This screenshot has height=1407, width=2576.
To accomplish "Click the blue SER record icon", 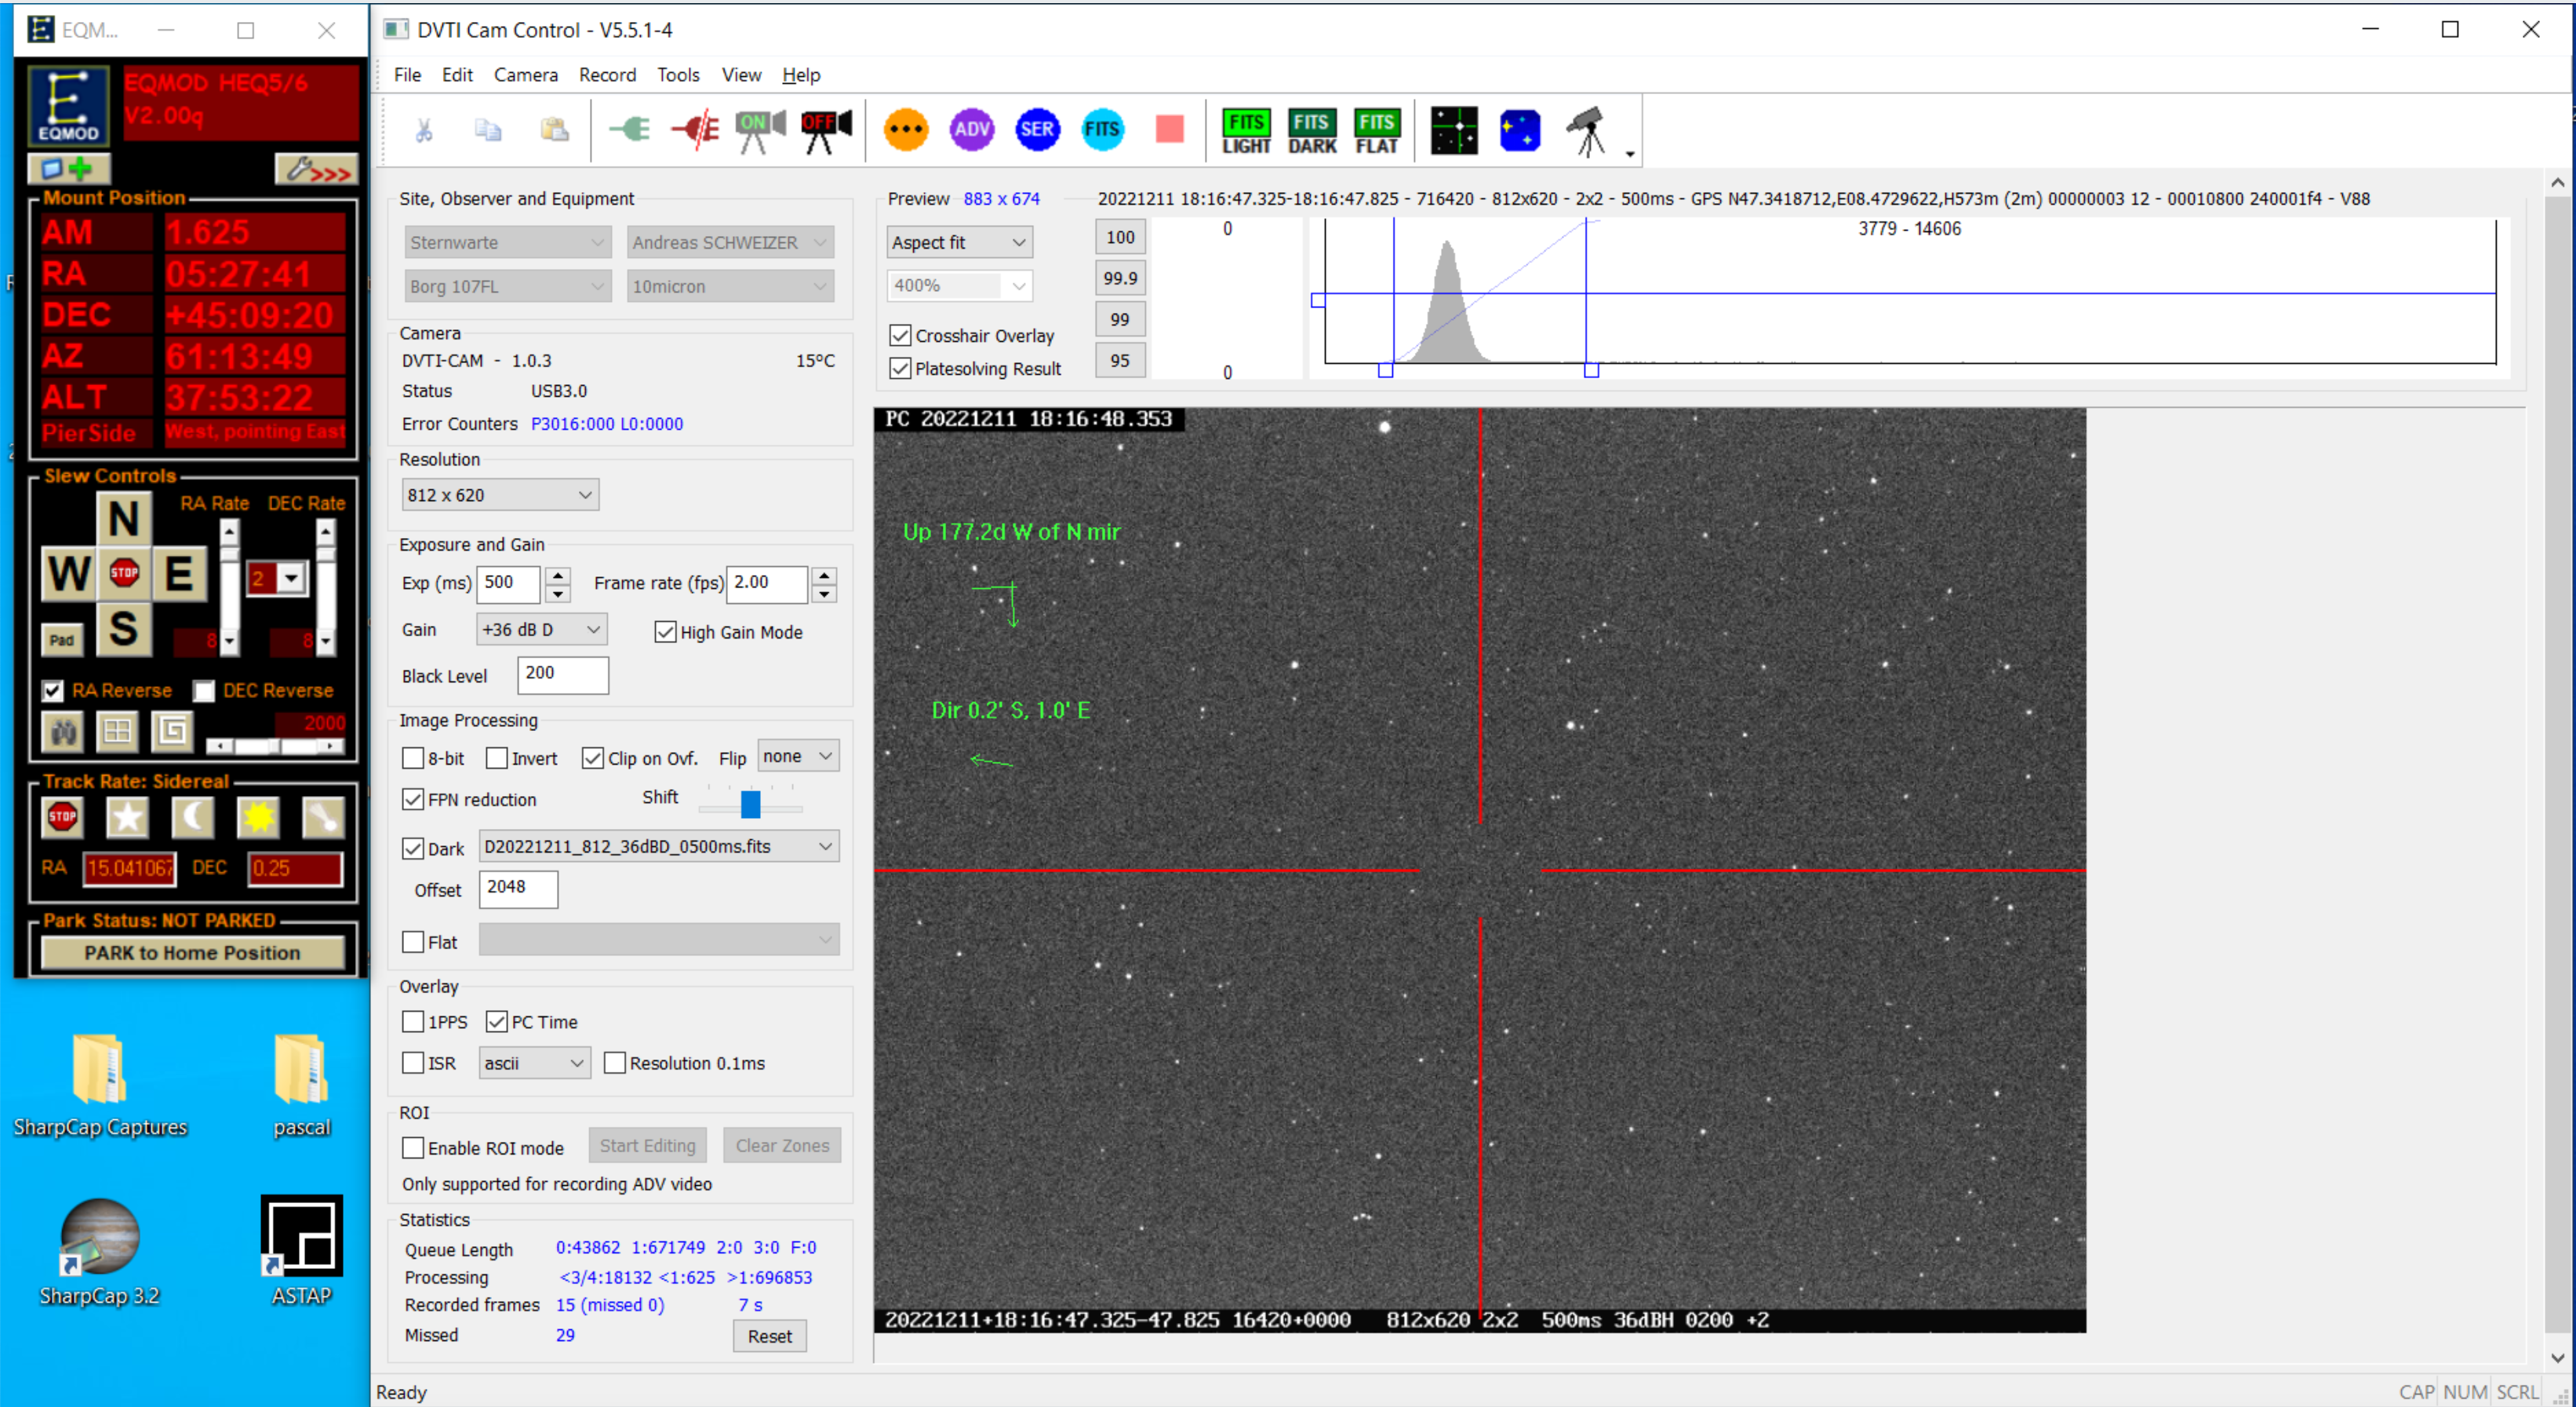I will coord(1037,129).
